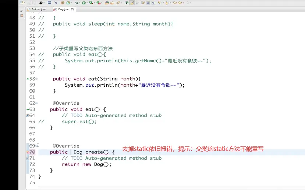Close the Dog.java tab

73,9
